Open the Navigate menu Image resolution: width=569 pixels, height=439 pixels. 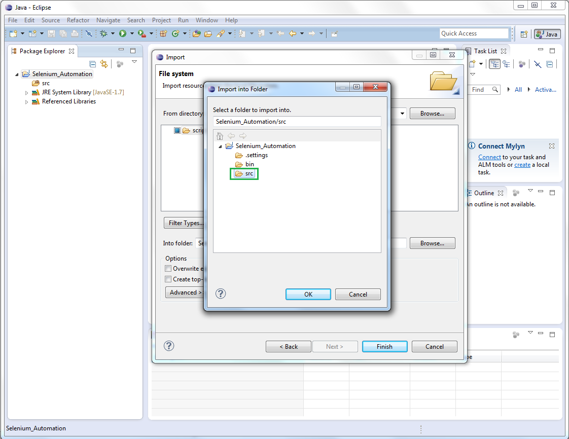[108, 20]
